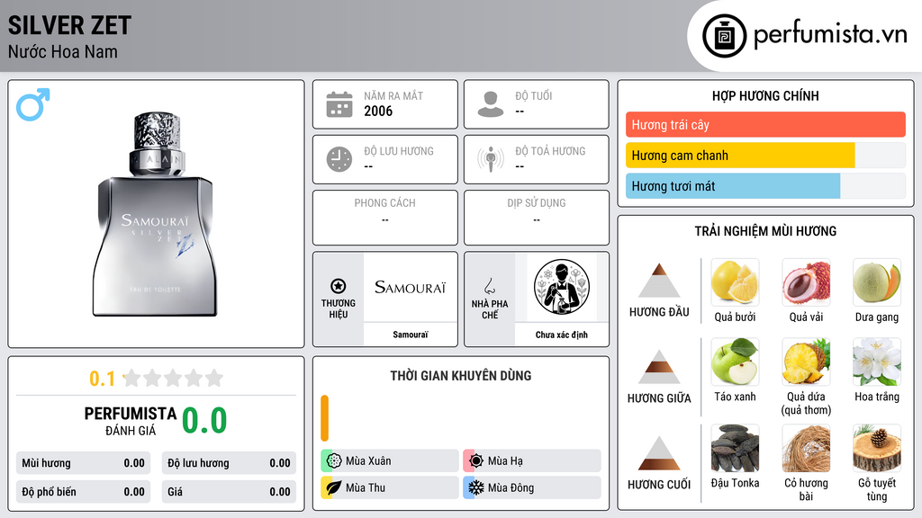The height and width of the screenshot is (518, 922).
Task: Click the person icon beside Độ tuổi
Action: point(491,104)
